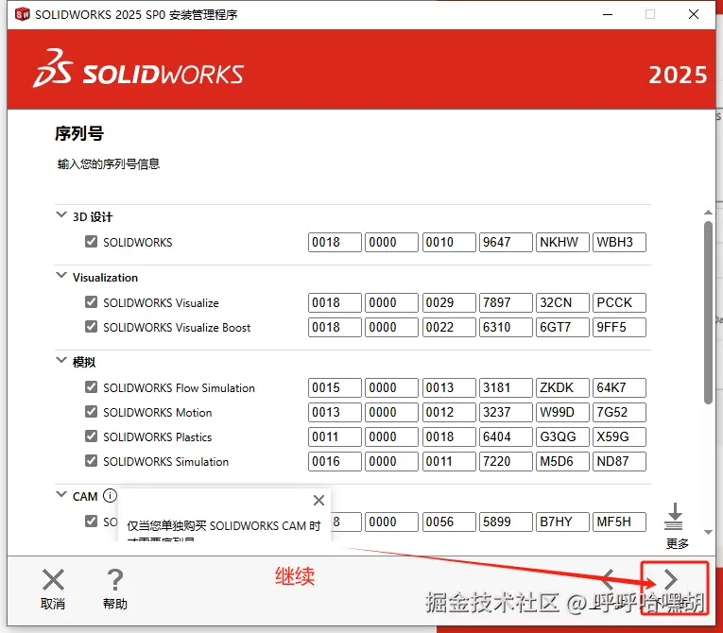Click Flow Simulation field containing 64K7
This screenshot has height=633, width=723.
click(619, 387)
